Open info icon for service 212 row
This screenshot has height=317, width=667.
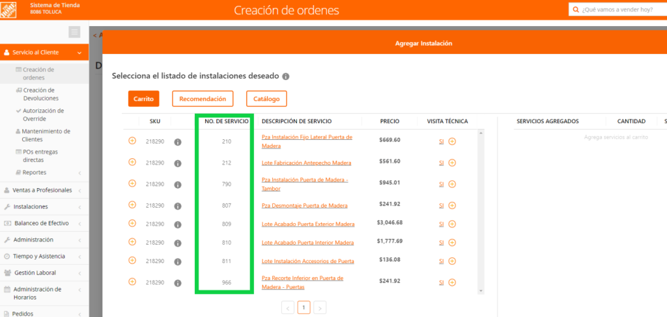tap(178, 163)
